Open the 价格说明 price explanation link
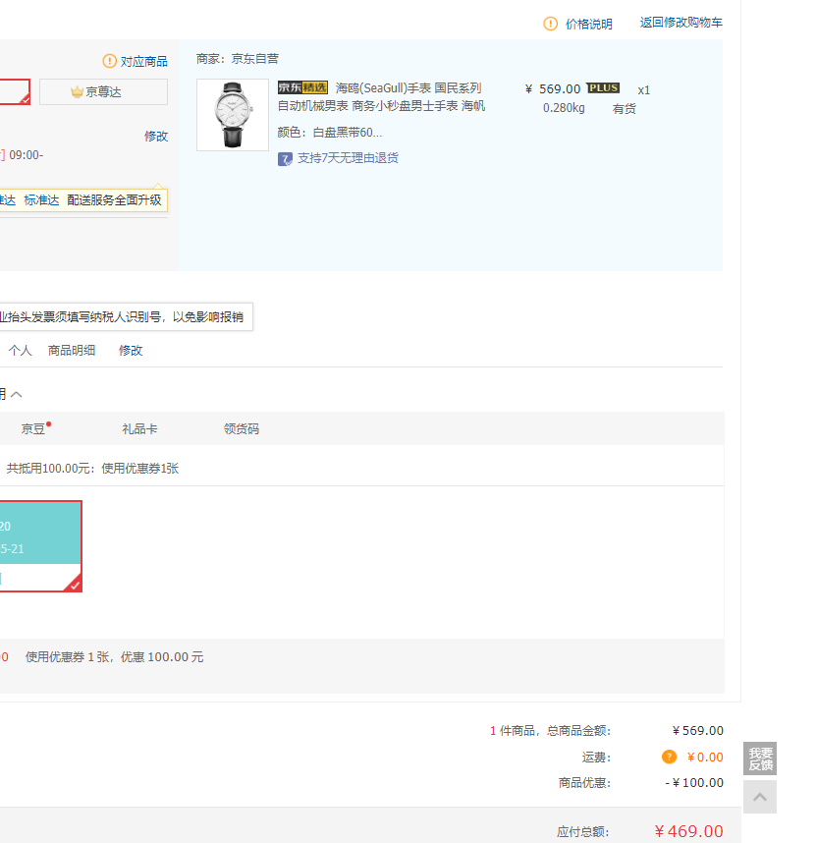This screenshot has width=816, height=843. tap(588, 24)
